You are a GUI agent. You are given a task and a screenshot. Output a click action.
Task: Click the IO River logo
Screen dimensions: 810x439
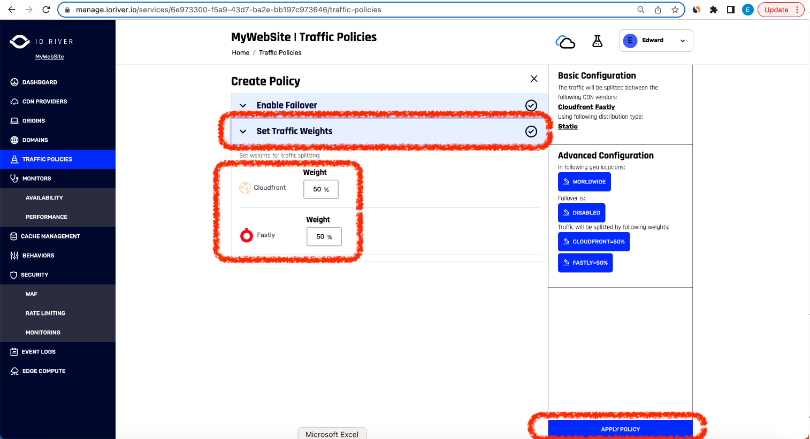pyautogui.click(x=41, y=41)
